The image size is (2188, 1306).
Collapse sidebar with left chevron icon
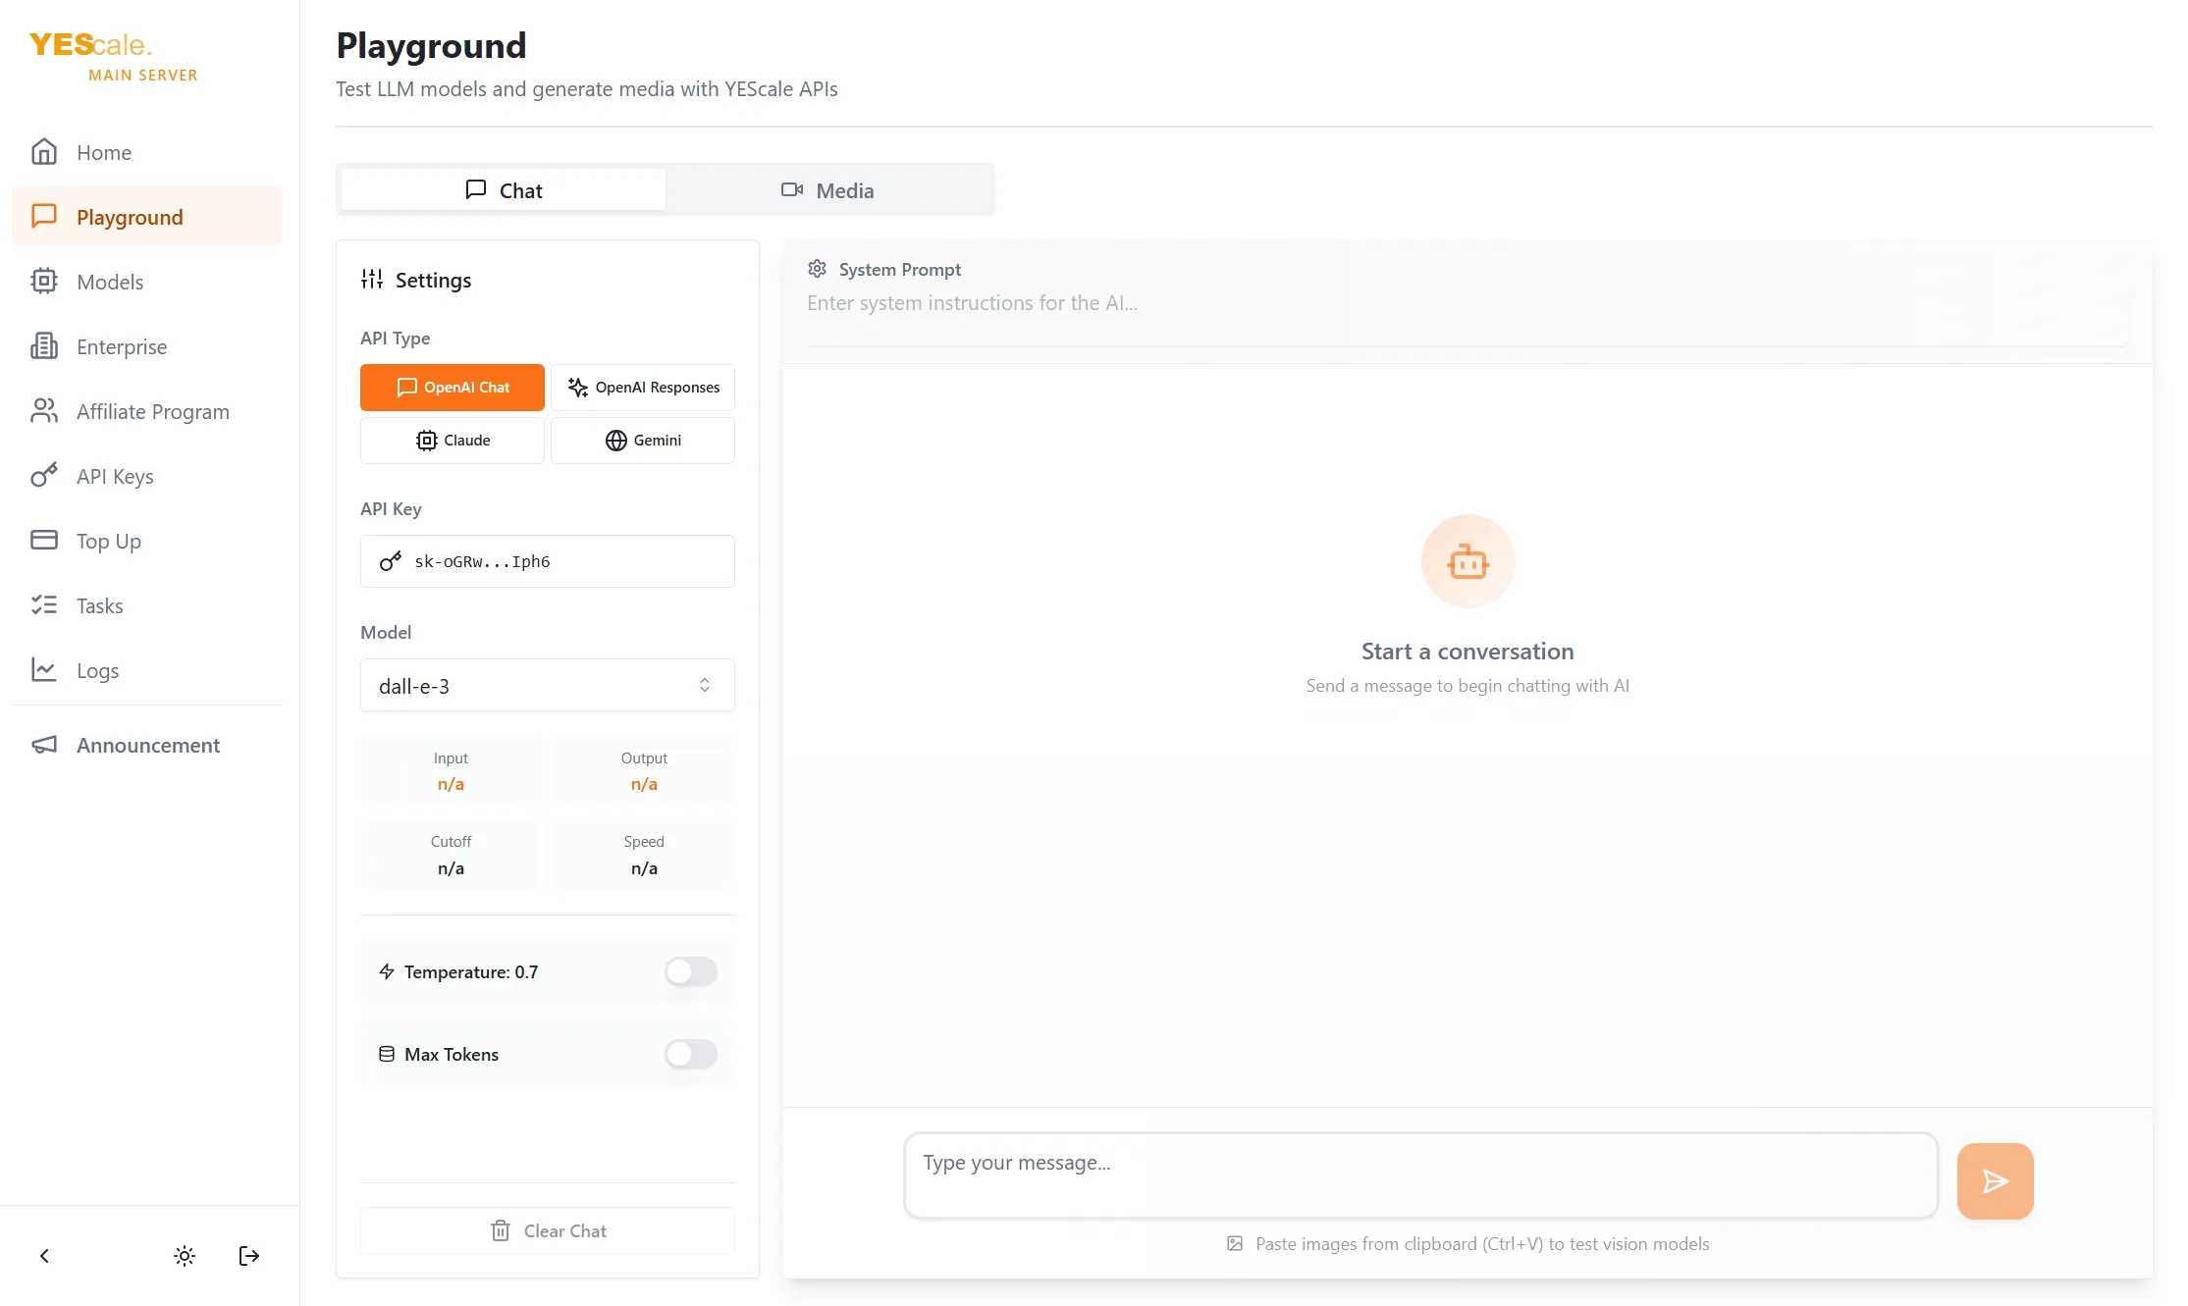pyautogui.click(x=44, y=1256)
